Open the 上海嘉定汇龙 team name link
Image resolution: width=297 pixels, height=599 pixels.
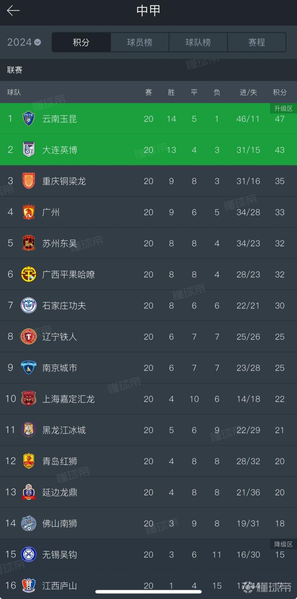[x=68, y=399]
